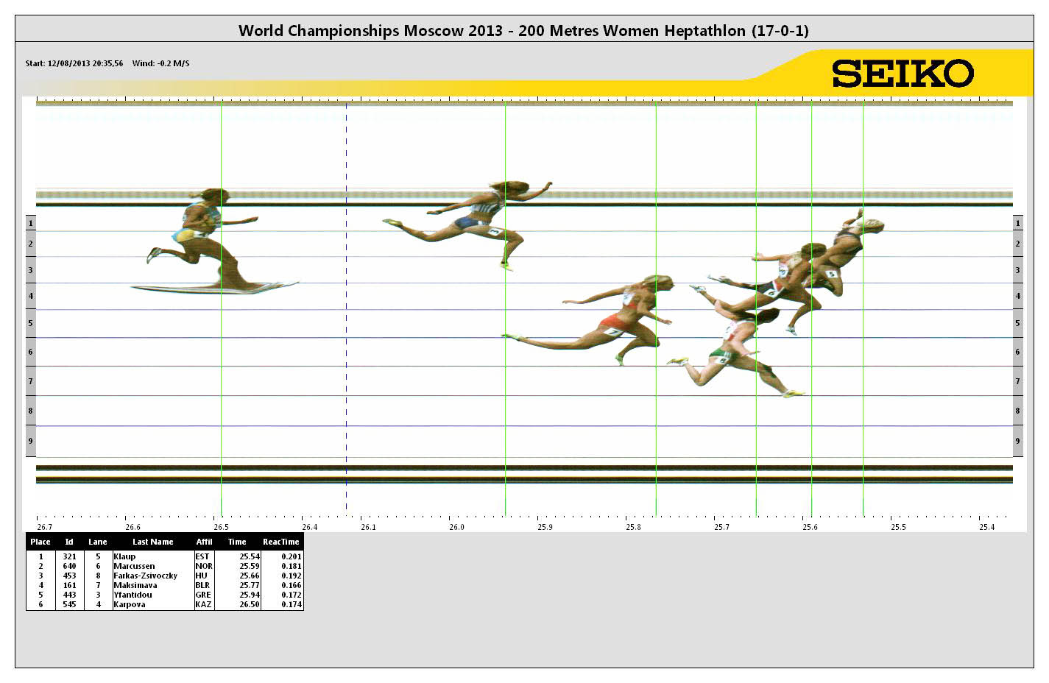
Task: Click the 26.0 tick label on the time axis
Action: coord(456,527)
